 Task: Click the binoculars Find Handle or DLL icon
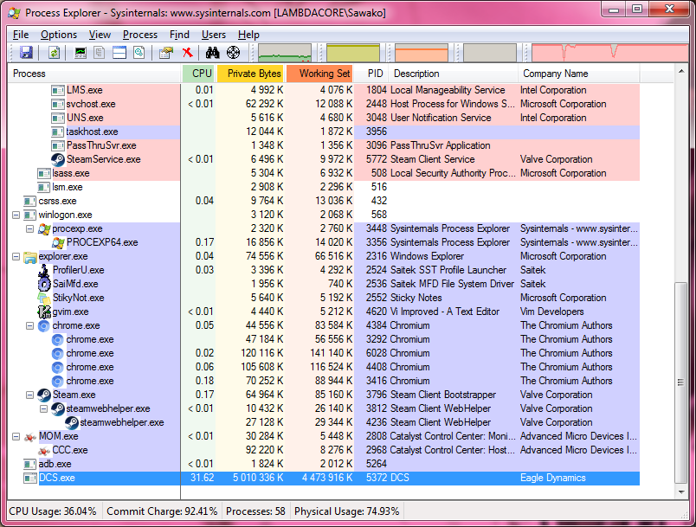(x=212, y=53)
